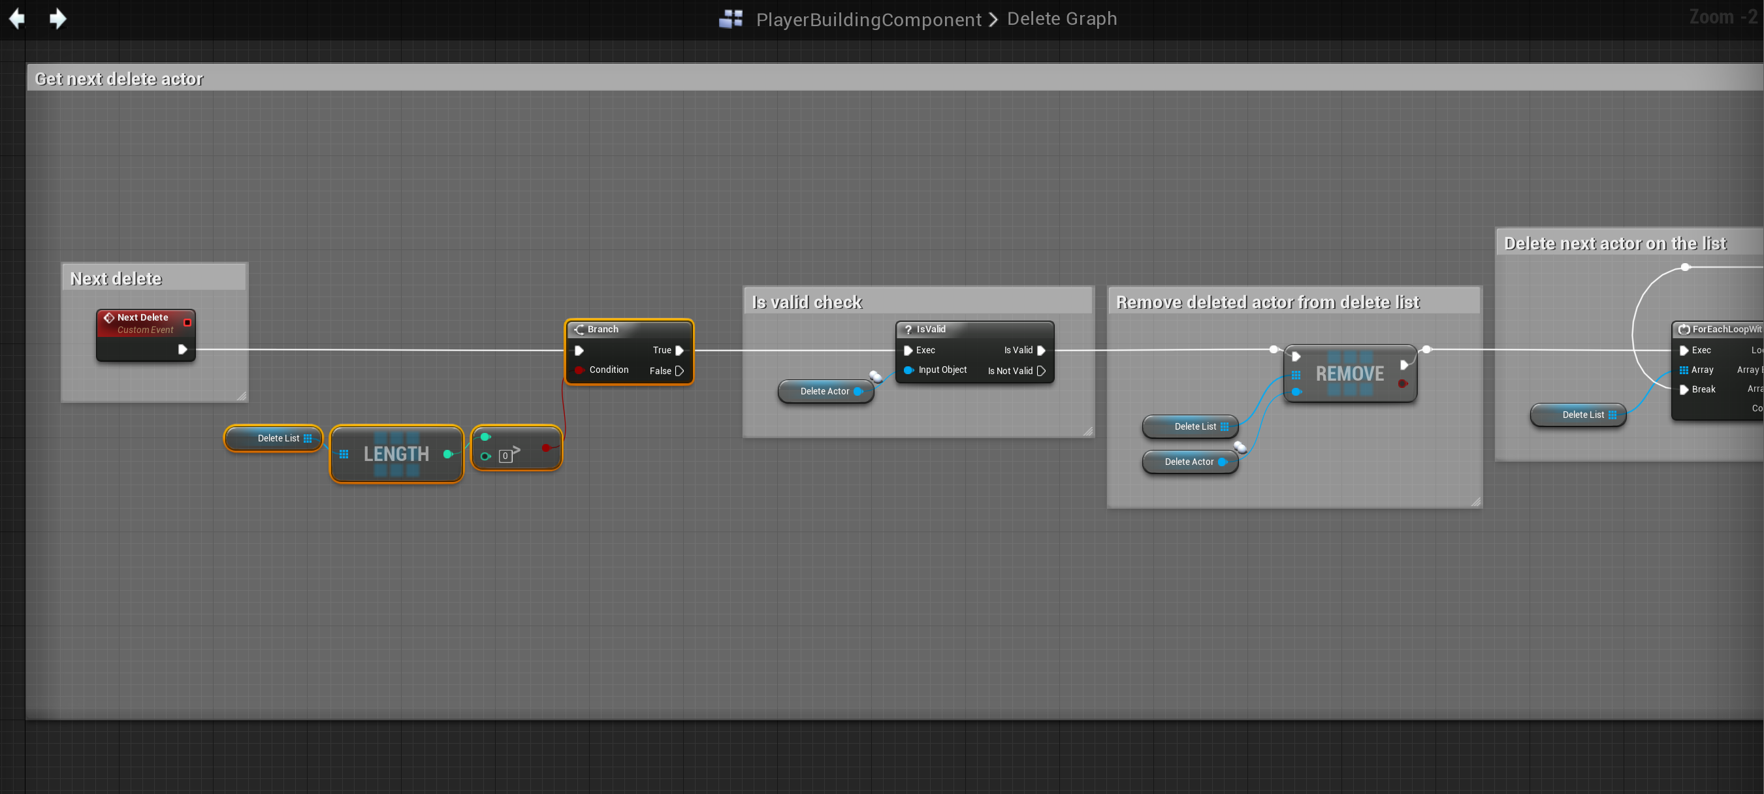Screen dimensions: 1764x794
Task: Click the Is Not Valid output pin
Action: point(1041,370)
